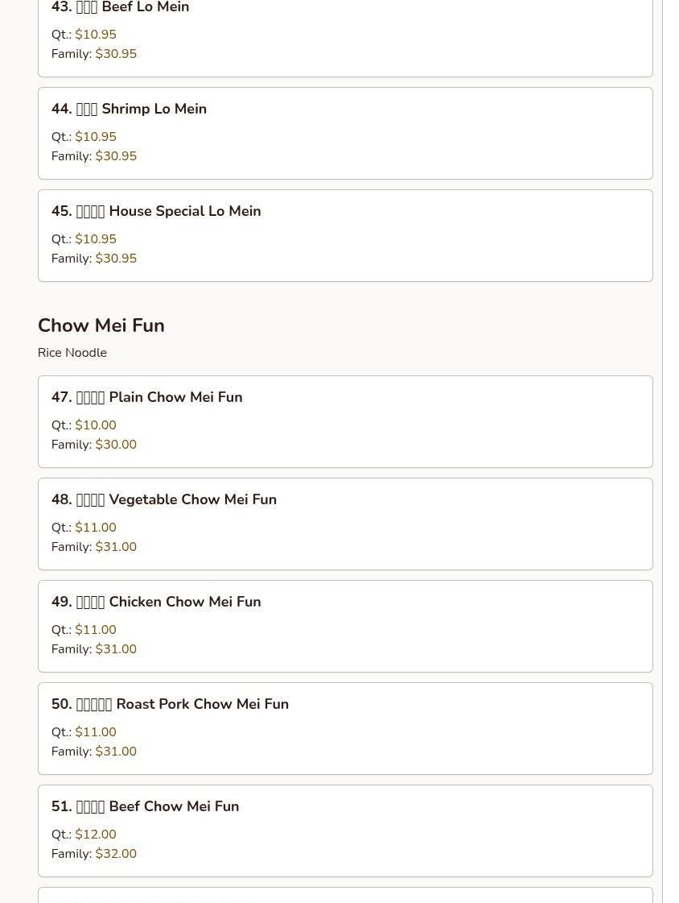
Task: Click Roast Pork Chow Mei Fun quart price
Action: [x=96, y=732]
